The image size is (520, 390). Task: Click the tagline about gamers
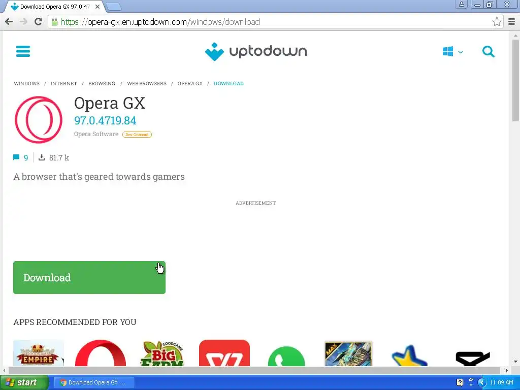(x=99, y=176)
